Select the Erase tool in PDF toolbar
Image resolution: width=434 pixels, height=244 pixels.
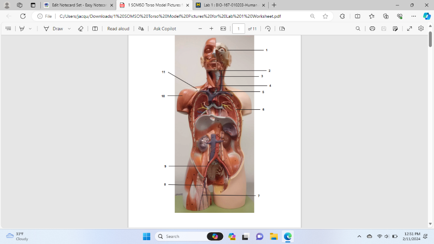[80, 29]
